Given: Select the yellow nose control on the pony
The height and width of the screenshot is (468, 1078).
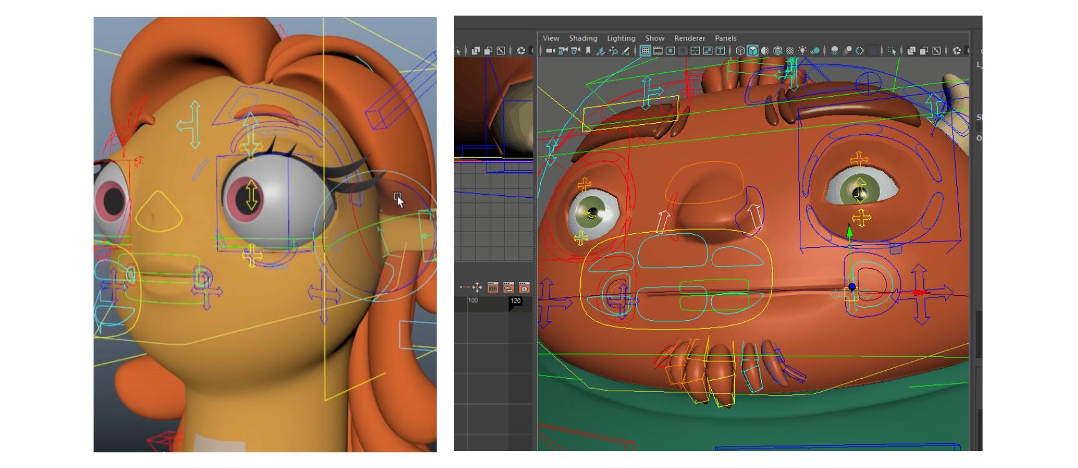Looking at the screenshot, I should [x=158, y=212].
